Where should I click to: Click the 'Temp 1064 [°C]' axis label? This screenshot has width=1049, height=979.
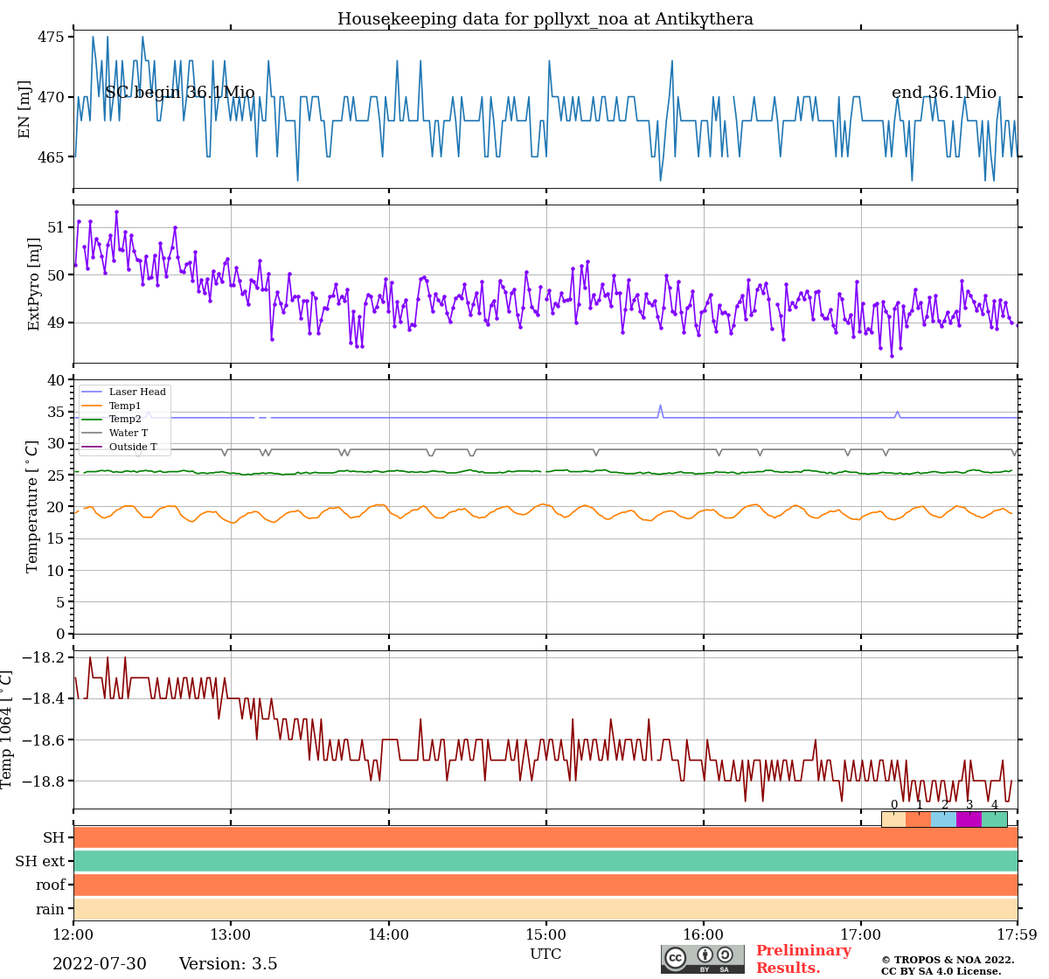tap(7, 729)
